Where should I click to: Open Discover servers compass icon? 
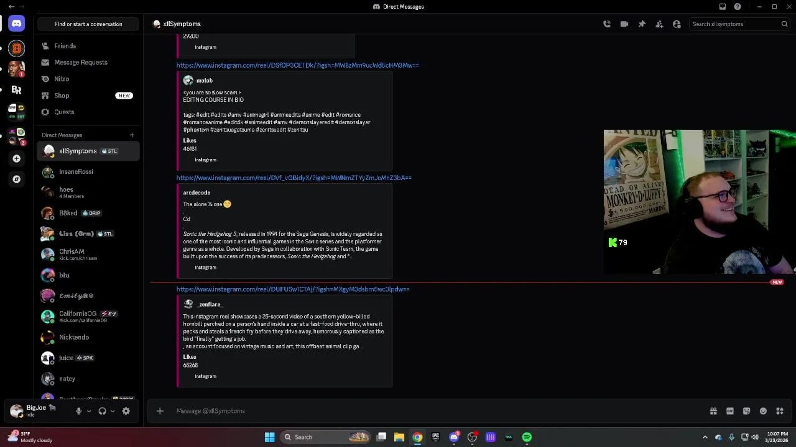click(17, 179)
